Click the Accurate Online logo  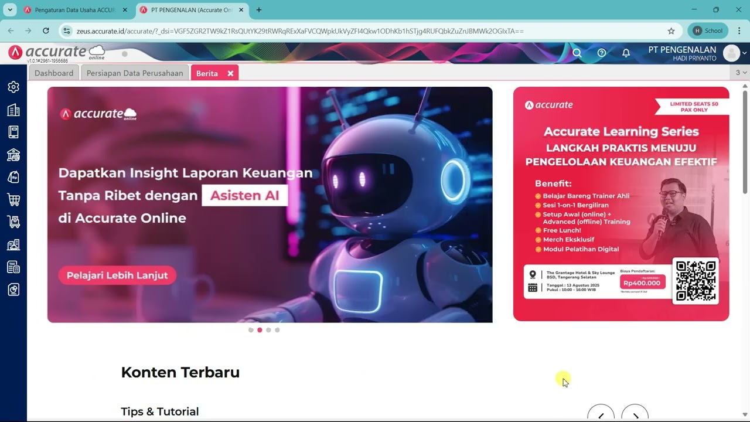tap(57, 52)
